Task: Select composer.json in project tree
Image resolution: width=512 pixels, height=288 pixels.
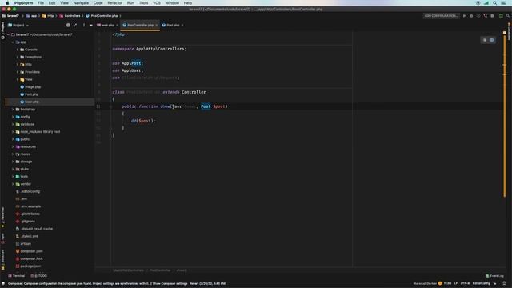Action: click(x=32, y=251)
